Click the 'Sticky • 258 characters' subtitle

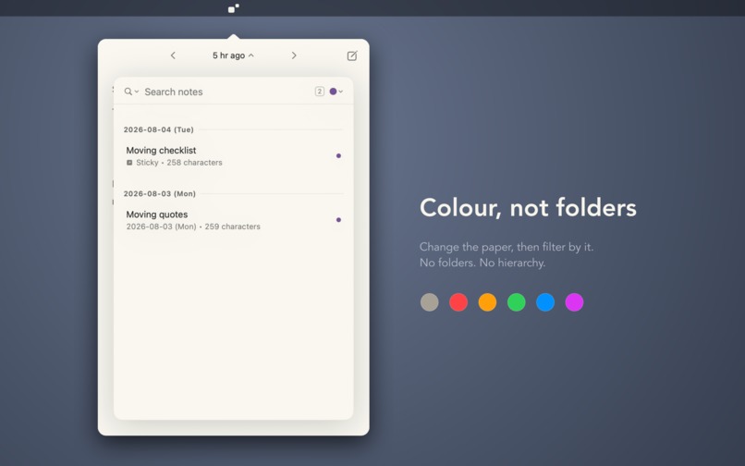click(x=175, y=163)
